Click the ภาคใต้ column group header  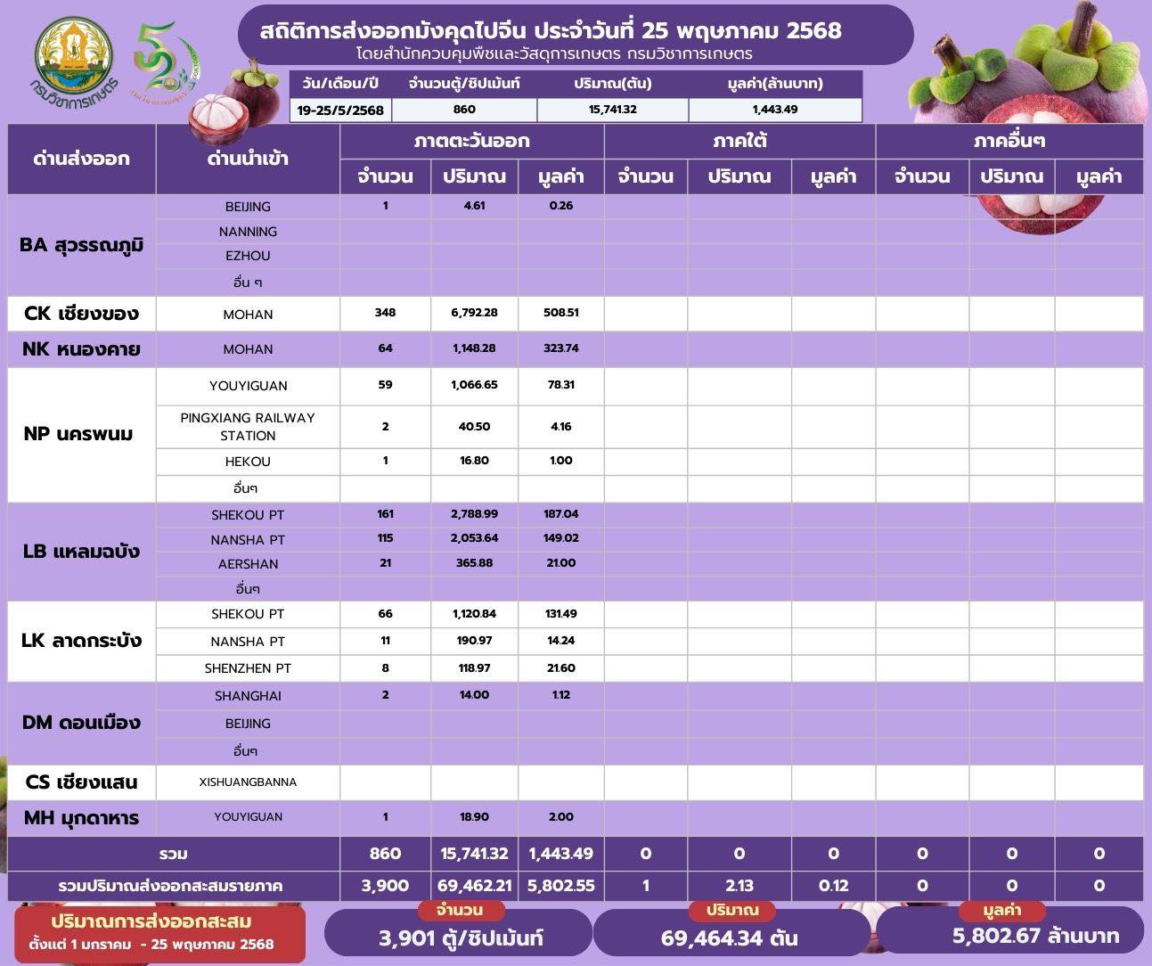(739, 141)
